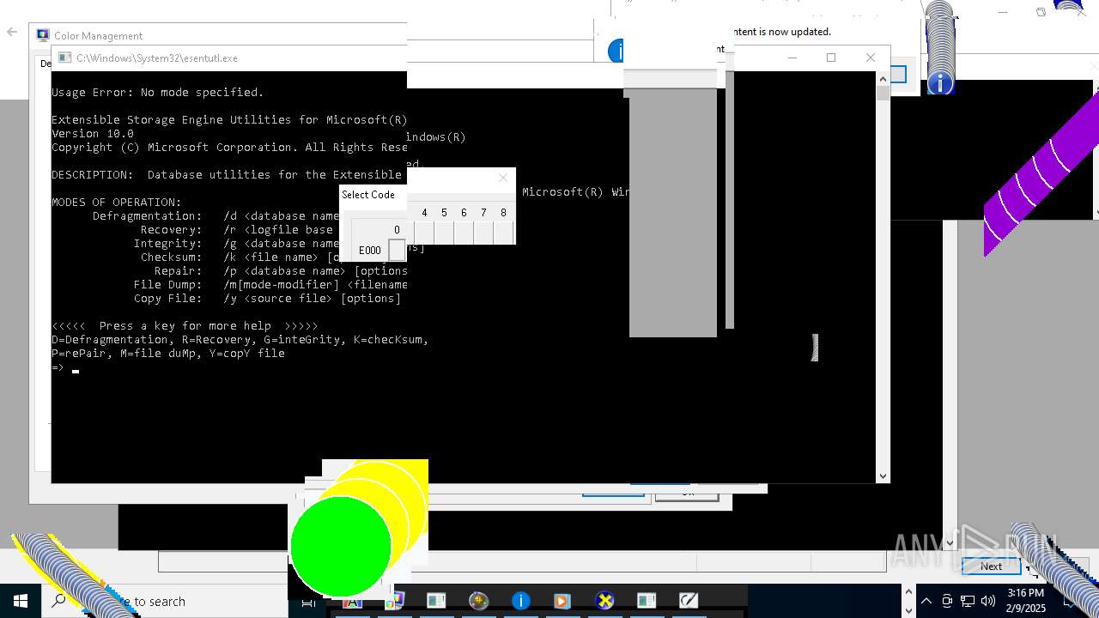Select the cell under column 4
Viewport: 1099px width, 618px height.
point(424,233)
